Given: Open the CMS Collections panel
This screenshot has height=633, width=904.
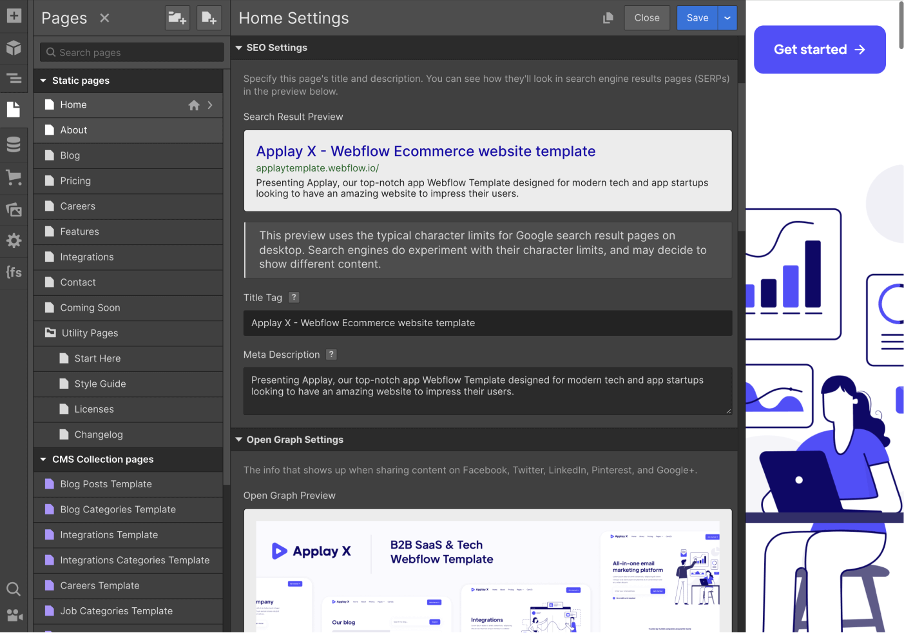Looking at the screenshot, I should coord(14,144).
